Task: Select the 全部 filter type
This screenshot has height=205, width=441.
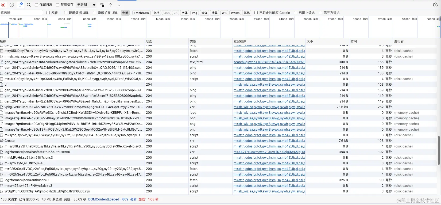Action: 125,13
